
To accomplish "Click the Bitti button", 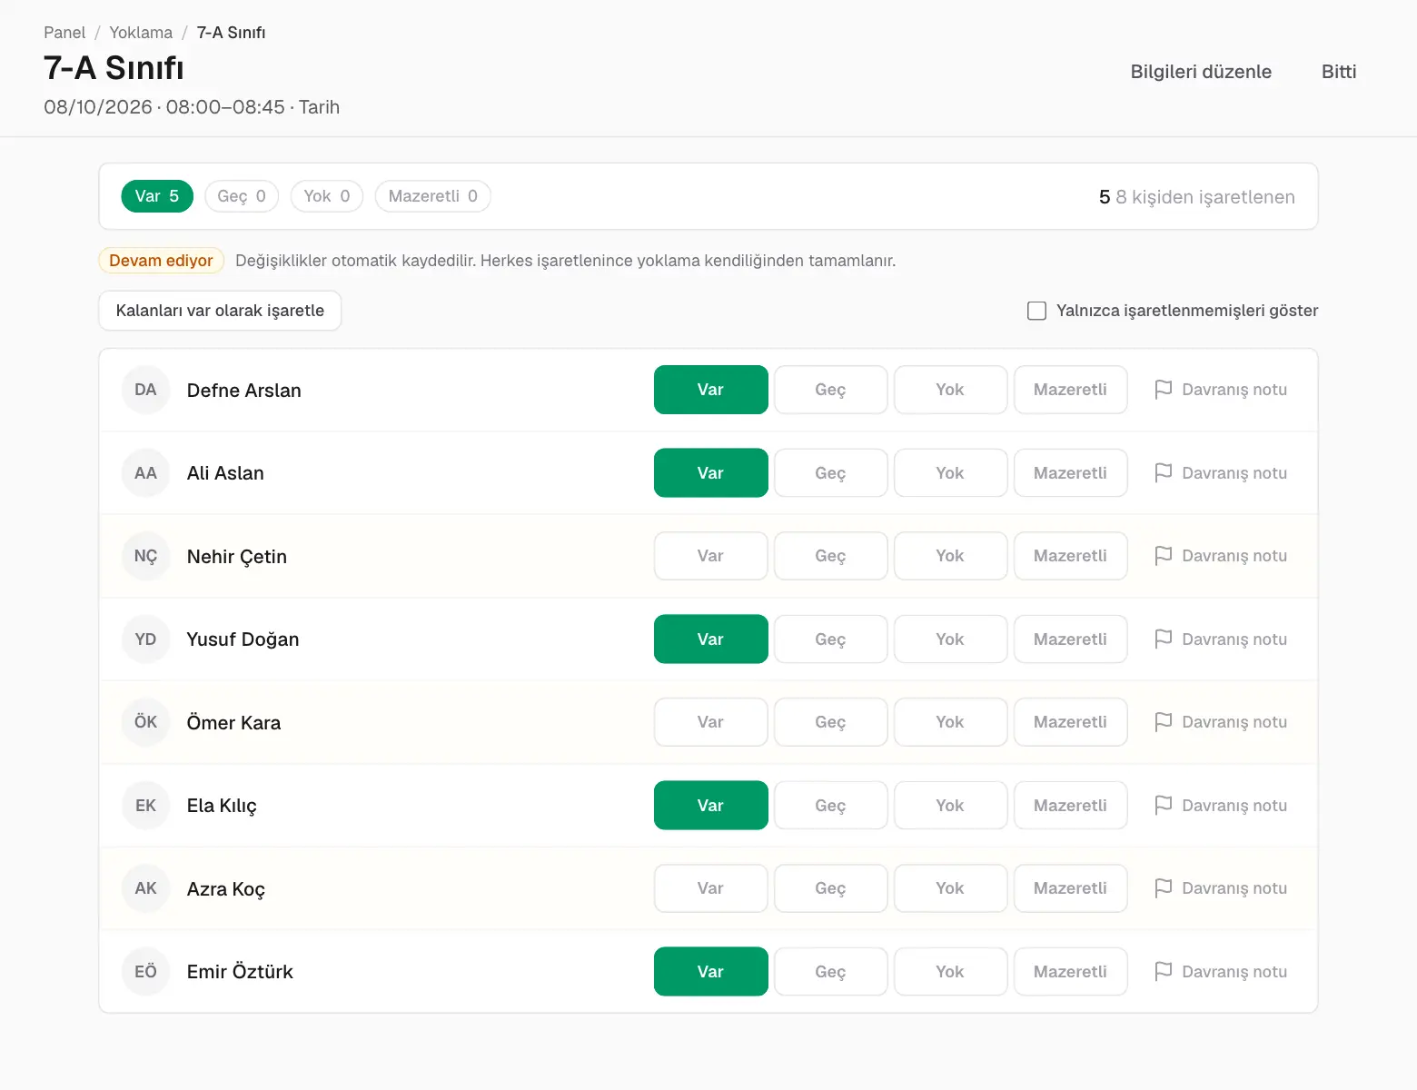I will (1339, 72).
